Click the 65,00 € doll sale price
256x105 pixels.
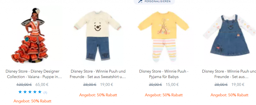pos(42,85)
